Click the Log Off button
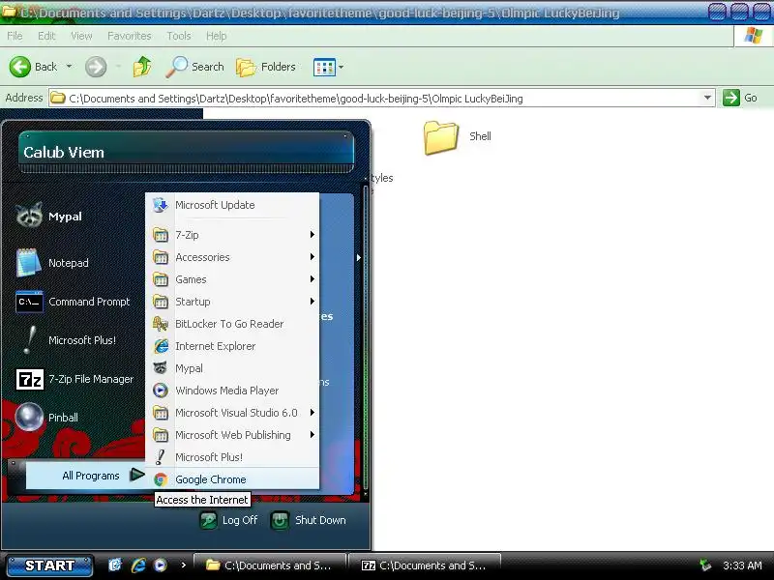This screenshot has width=774, height=580. coord(229,520)
